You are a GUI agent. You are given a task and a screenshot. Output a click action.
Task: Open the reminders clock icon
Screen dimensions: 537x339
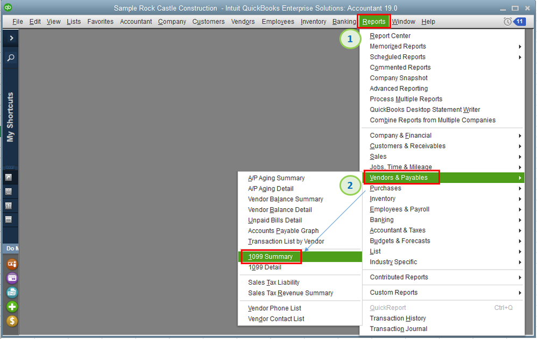[x=507, y=22]
